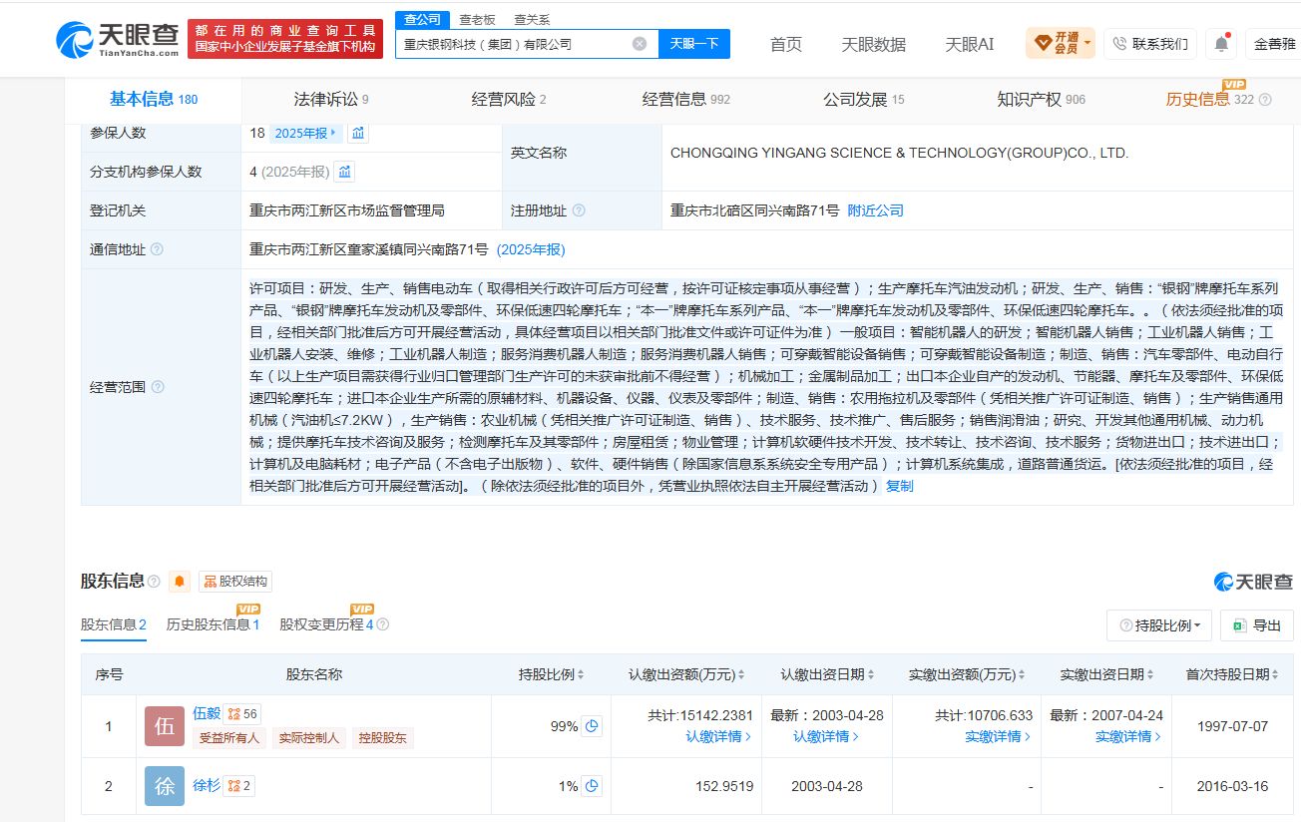Click 徐杉 avatar tile

[x=165, y=786]
